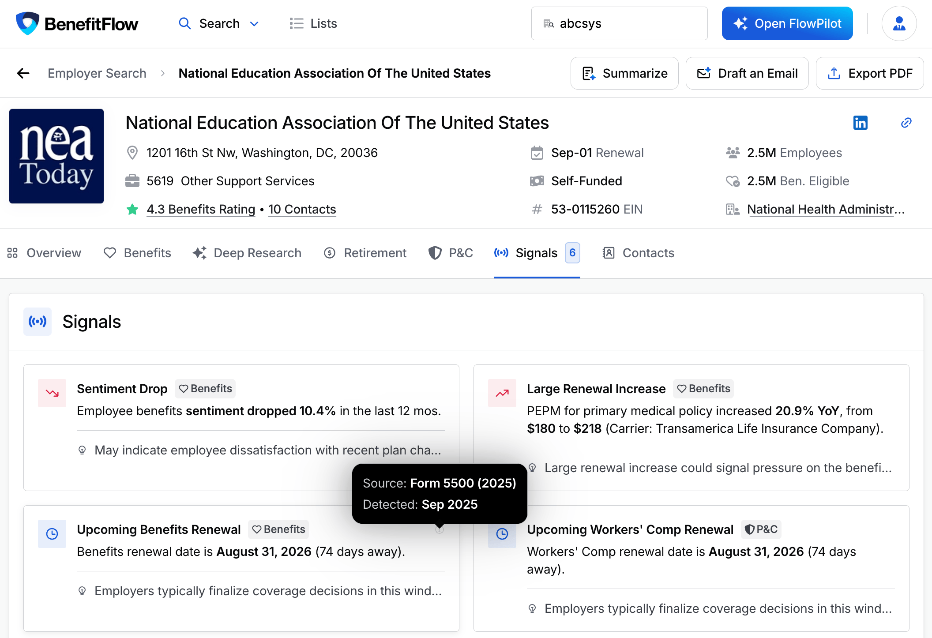Open the Lists page
The height and width of the screenshot is (638, 932).
(x=313, y=23)
